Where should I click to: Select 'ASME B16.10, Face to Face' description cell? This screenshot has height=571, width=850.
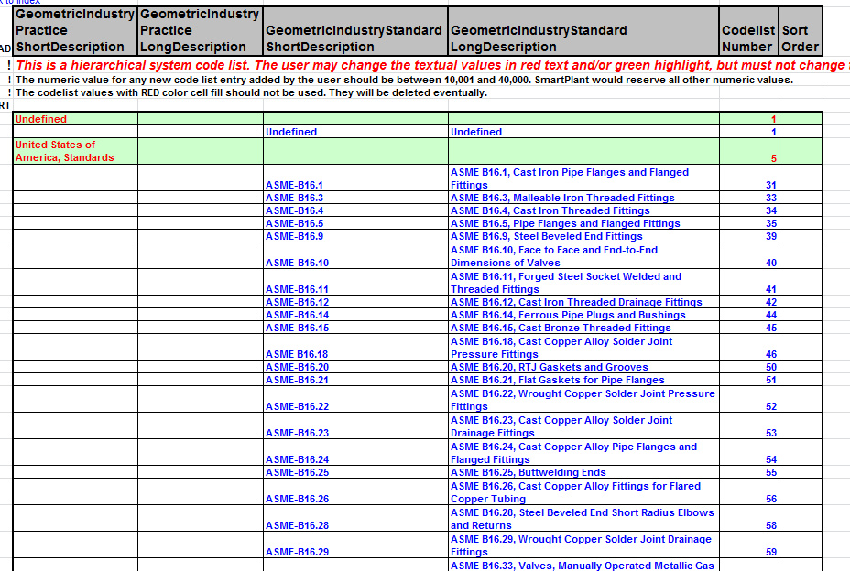coord(583,255)
